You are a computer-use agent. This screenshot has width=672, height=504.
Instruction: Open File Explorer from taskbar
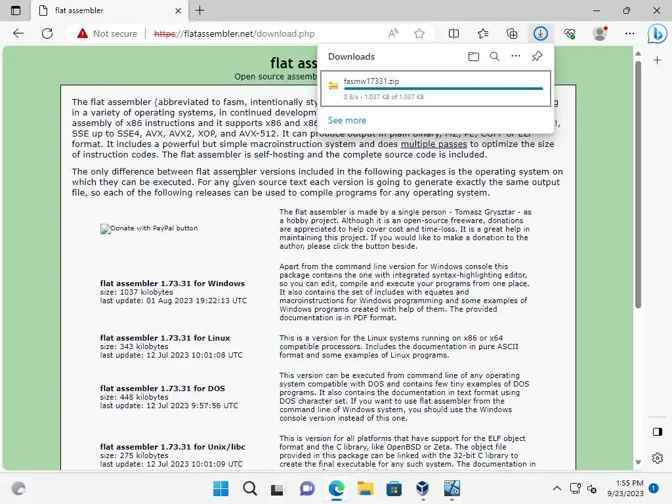[365, 488]
